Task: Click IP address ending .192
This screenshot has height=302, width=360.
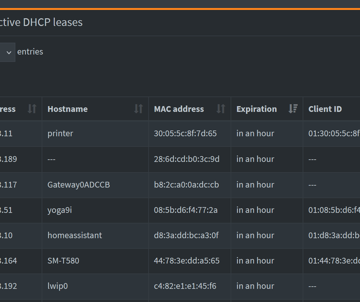Action: 9,286
